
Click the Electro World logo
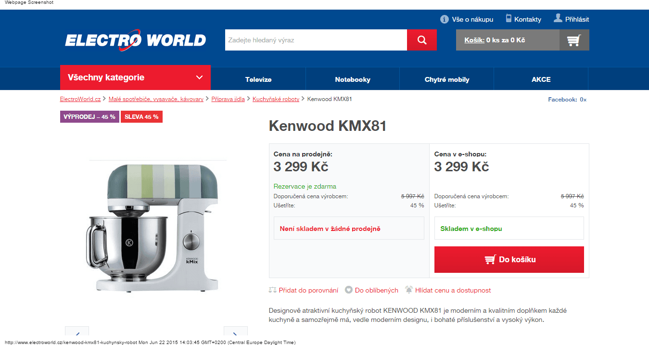tap(136, 40)
